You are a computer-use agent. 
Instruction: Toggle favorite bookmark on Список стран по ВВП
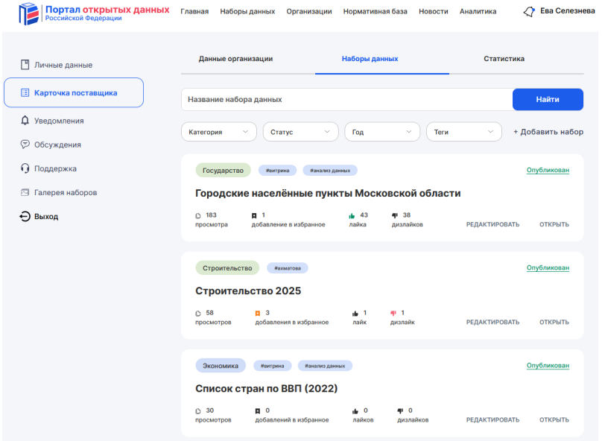tap(257, 410)
